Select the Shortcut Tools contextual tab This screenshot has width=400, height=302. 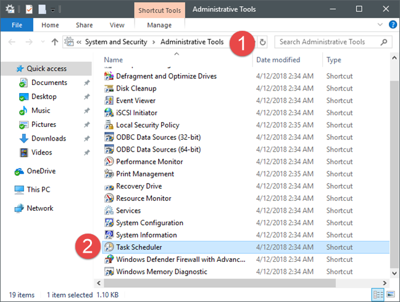[159, 10]
